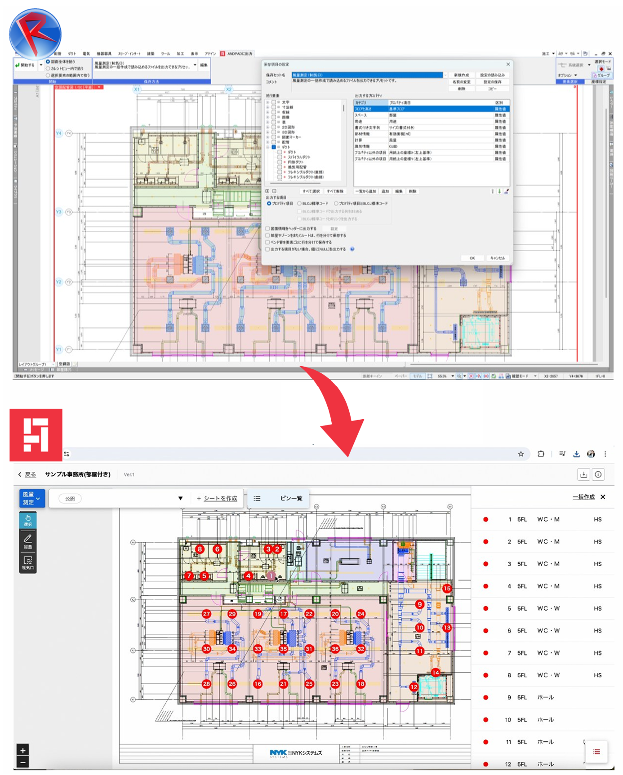Click the 一括作成 link
Screen dimensions: 623x775
click(583, 497)
